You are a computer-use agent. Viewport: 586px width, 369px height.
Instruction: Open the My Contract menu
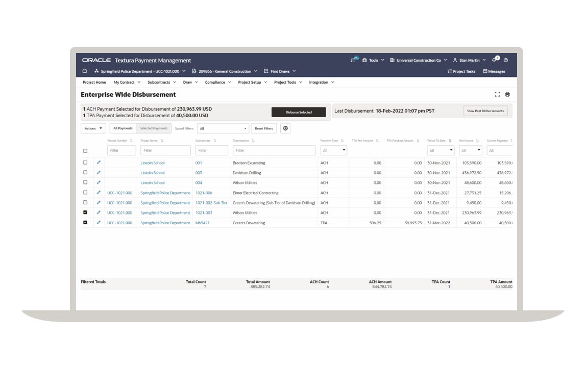pos(127,82)
